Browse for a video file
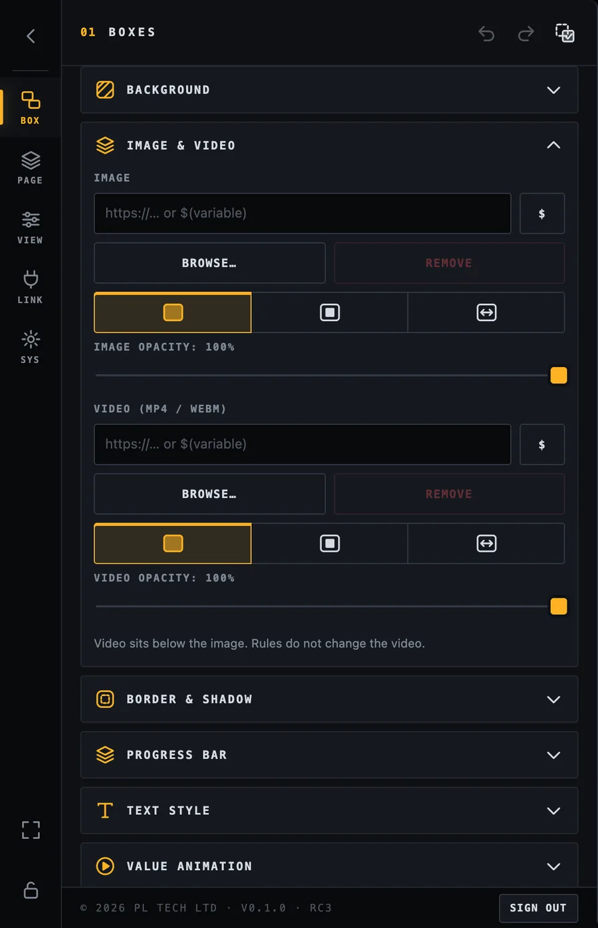 209,494
